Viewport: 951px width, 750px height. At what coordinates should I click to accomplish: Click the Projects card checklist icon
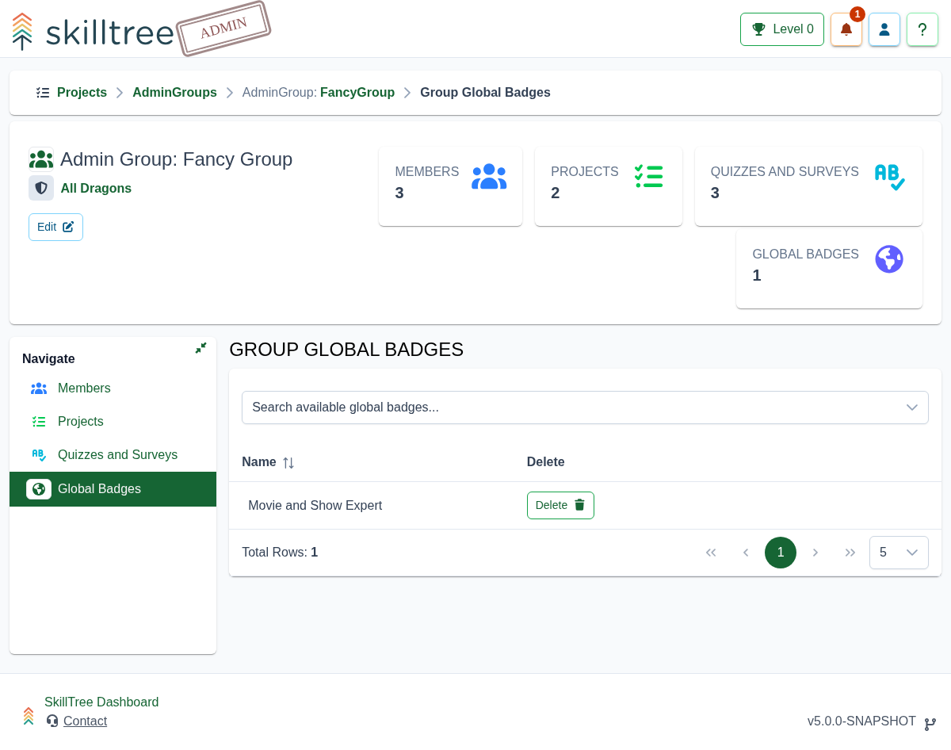(649, 176)
